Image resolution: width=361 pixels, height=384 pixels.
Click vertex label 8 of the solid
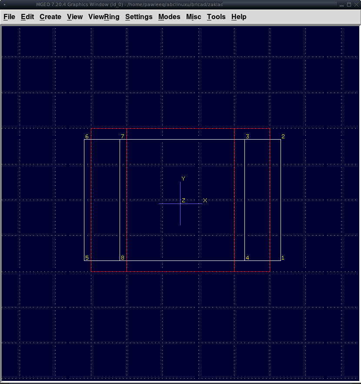click(x=123, y=257)
